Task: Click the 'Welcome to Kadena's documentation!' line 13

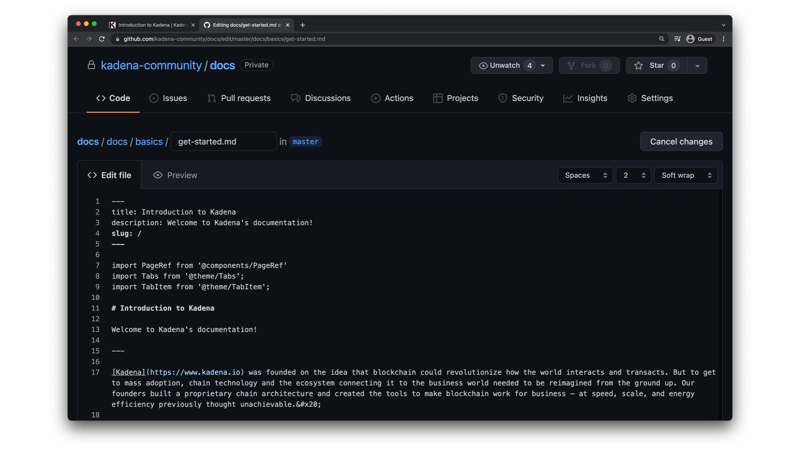Action: click(184, 330)
